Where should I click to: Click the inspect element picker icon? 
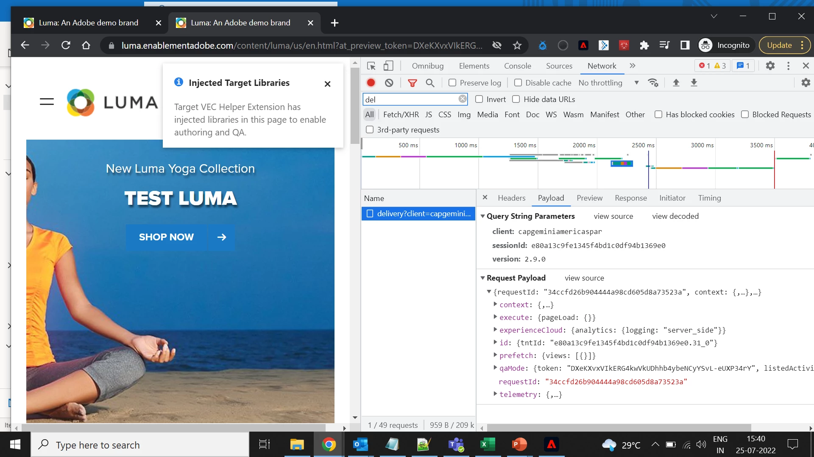pyautogui.click(x=371, y=66)
